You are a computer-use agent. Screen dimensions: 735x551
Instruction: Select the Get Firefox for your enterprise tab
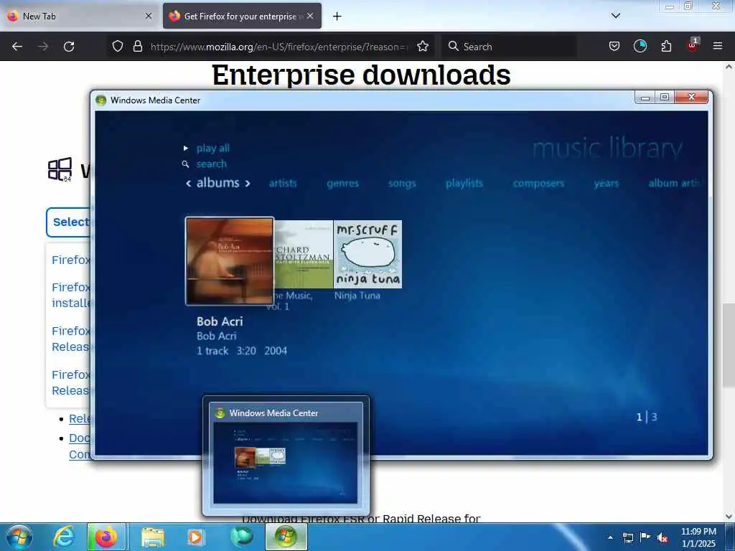[242, 16]
